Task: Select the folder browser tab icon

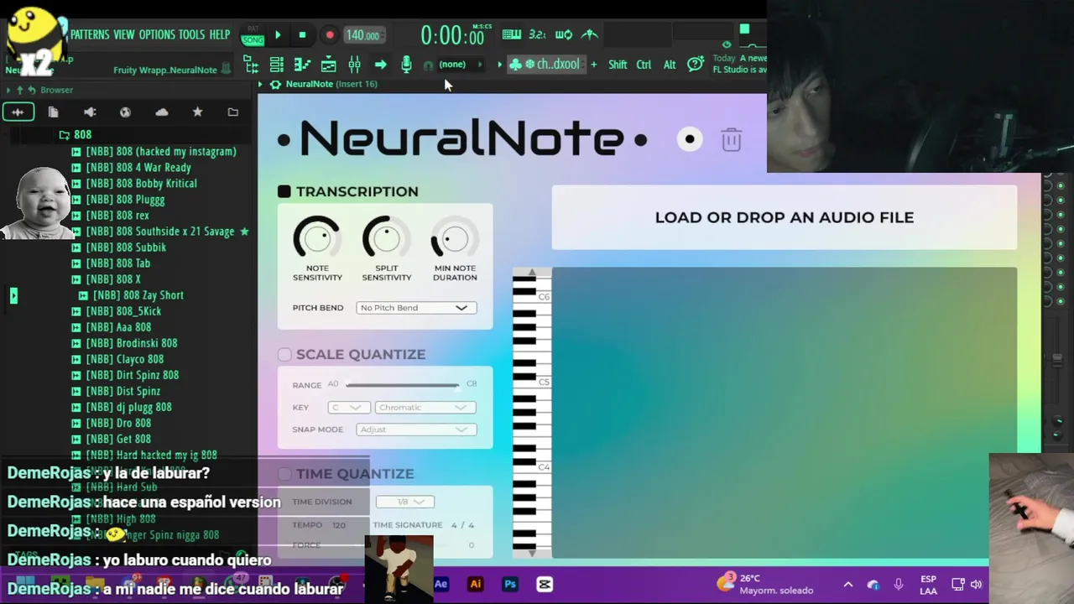Action: click(233, 112)
